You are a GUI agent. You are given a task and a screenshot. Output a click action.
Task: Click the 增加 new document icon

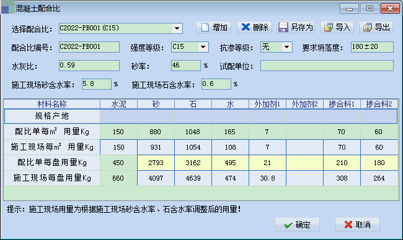205,27
